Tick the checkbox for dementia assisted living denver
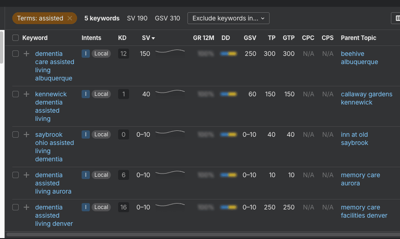 click(16, 207)
